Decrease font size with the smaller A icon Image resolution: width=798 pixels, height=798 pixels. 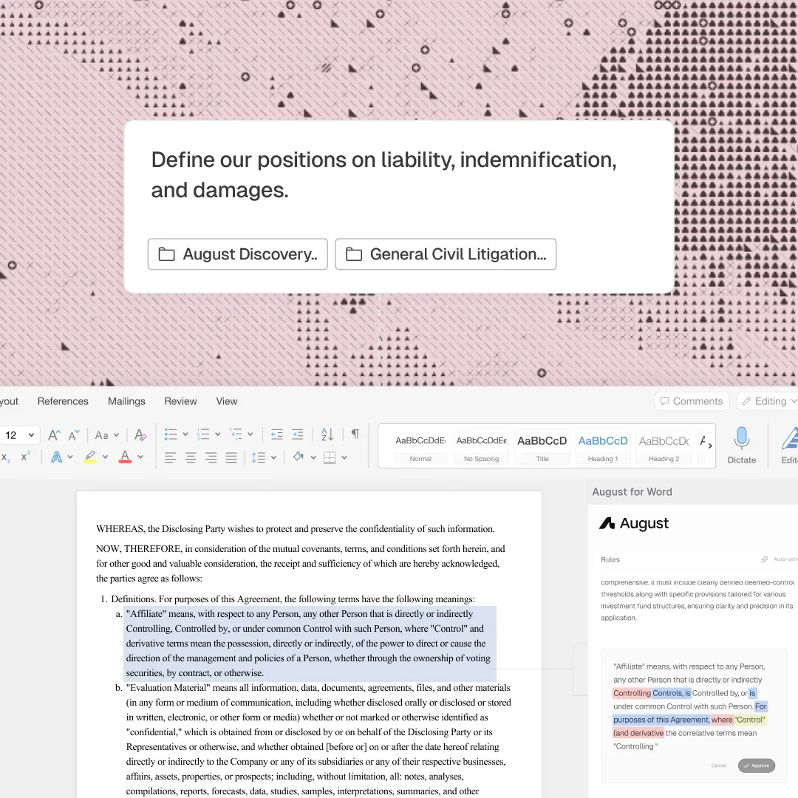pyautogui.click(x=74, y=435)
